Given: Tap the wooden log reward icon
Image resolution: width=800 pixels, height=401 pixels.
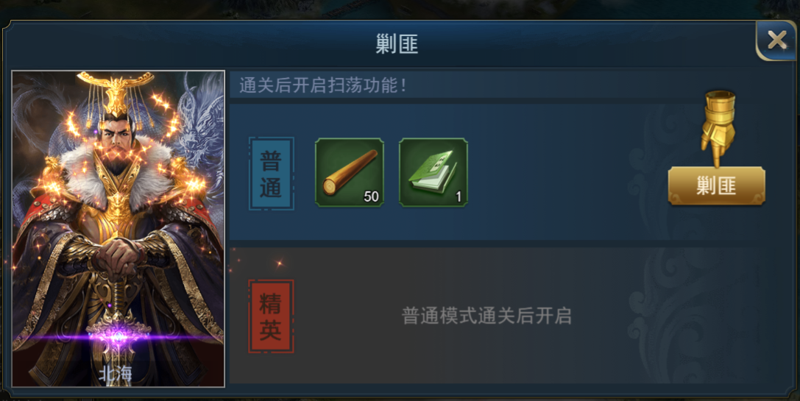Looking at the screenshot, I should (x=350, y=172).
